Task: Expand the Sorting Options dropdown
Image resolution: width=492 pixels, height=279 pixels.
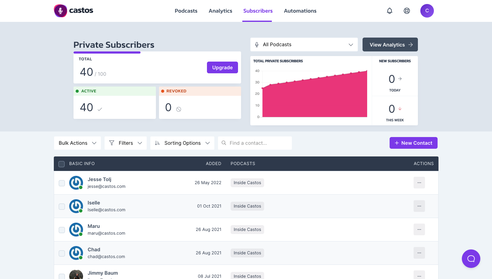Action: point(182,143)
